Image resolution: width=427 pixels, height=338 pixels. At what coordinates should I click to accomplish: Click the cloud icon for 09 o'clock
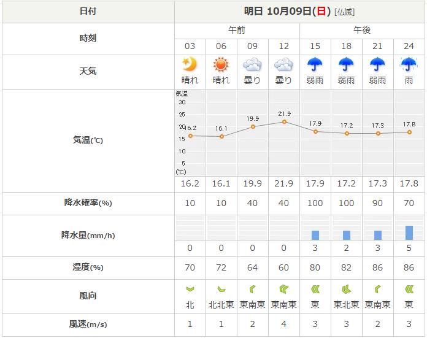252,65
